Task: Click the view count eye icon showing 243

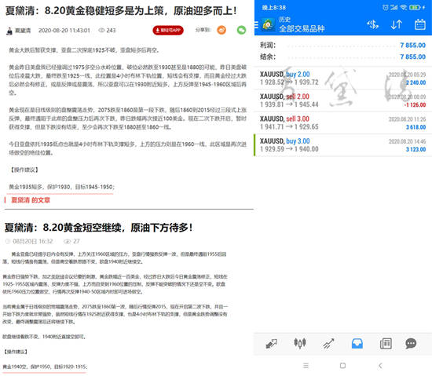Action: (x=101, y=31)
